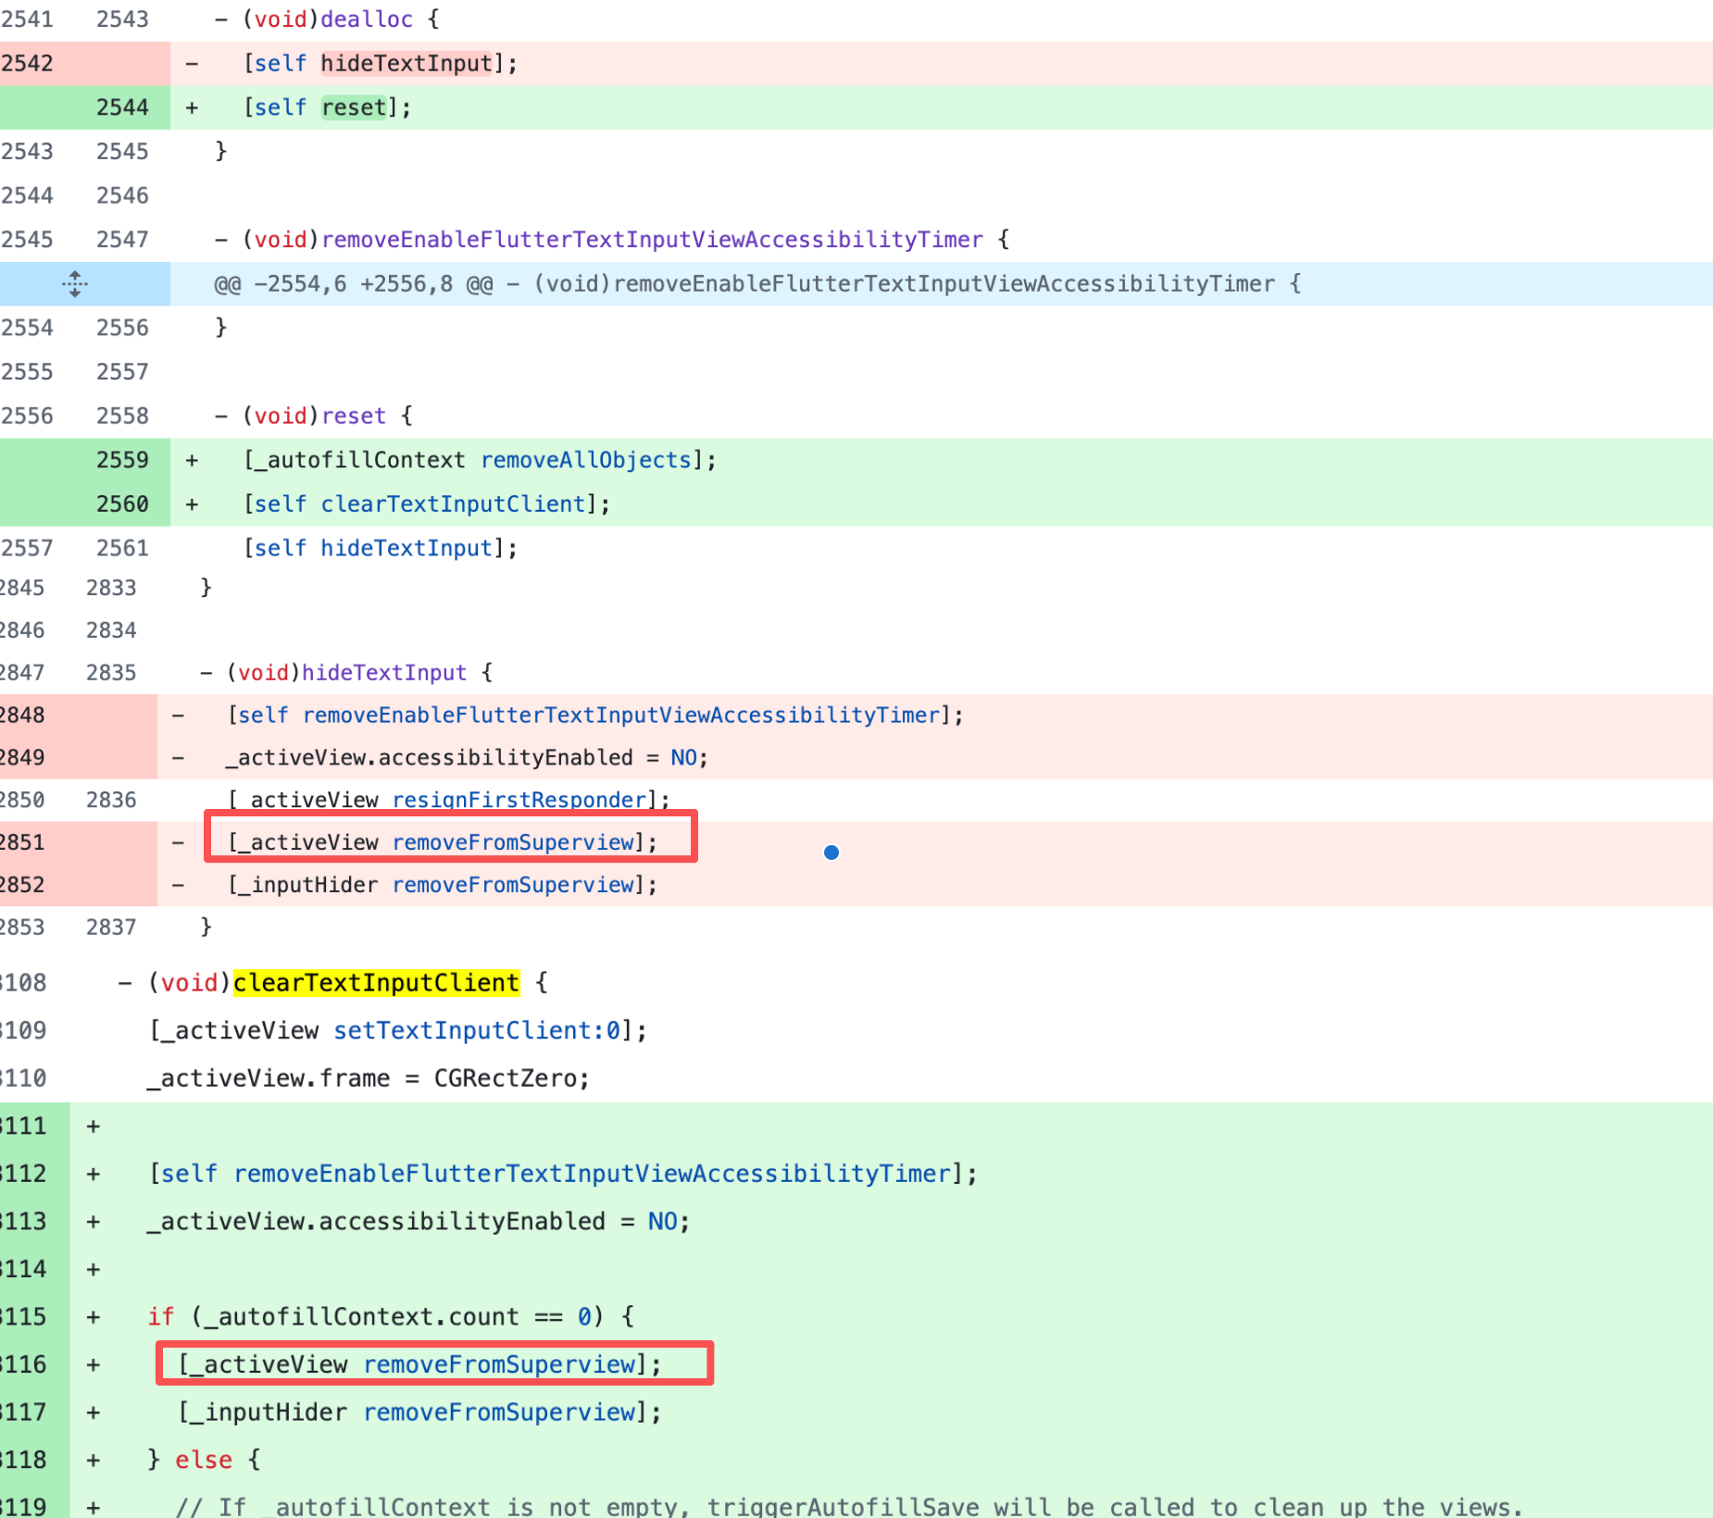1713x1518 pixels.
Task: Click the blue dot beside the deleted removeFromSuperview line
Action: point(831,852)
